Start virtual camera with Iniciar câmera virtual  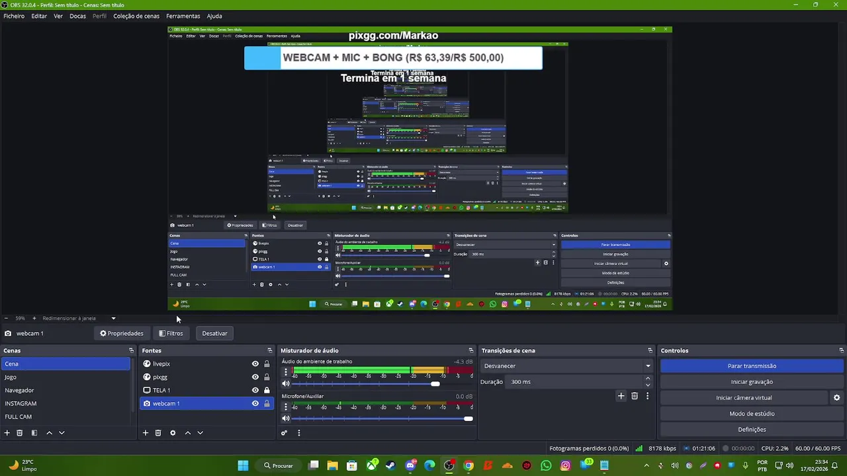[744, 398]
